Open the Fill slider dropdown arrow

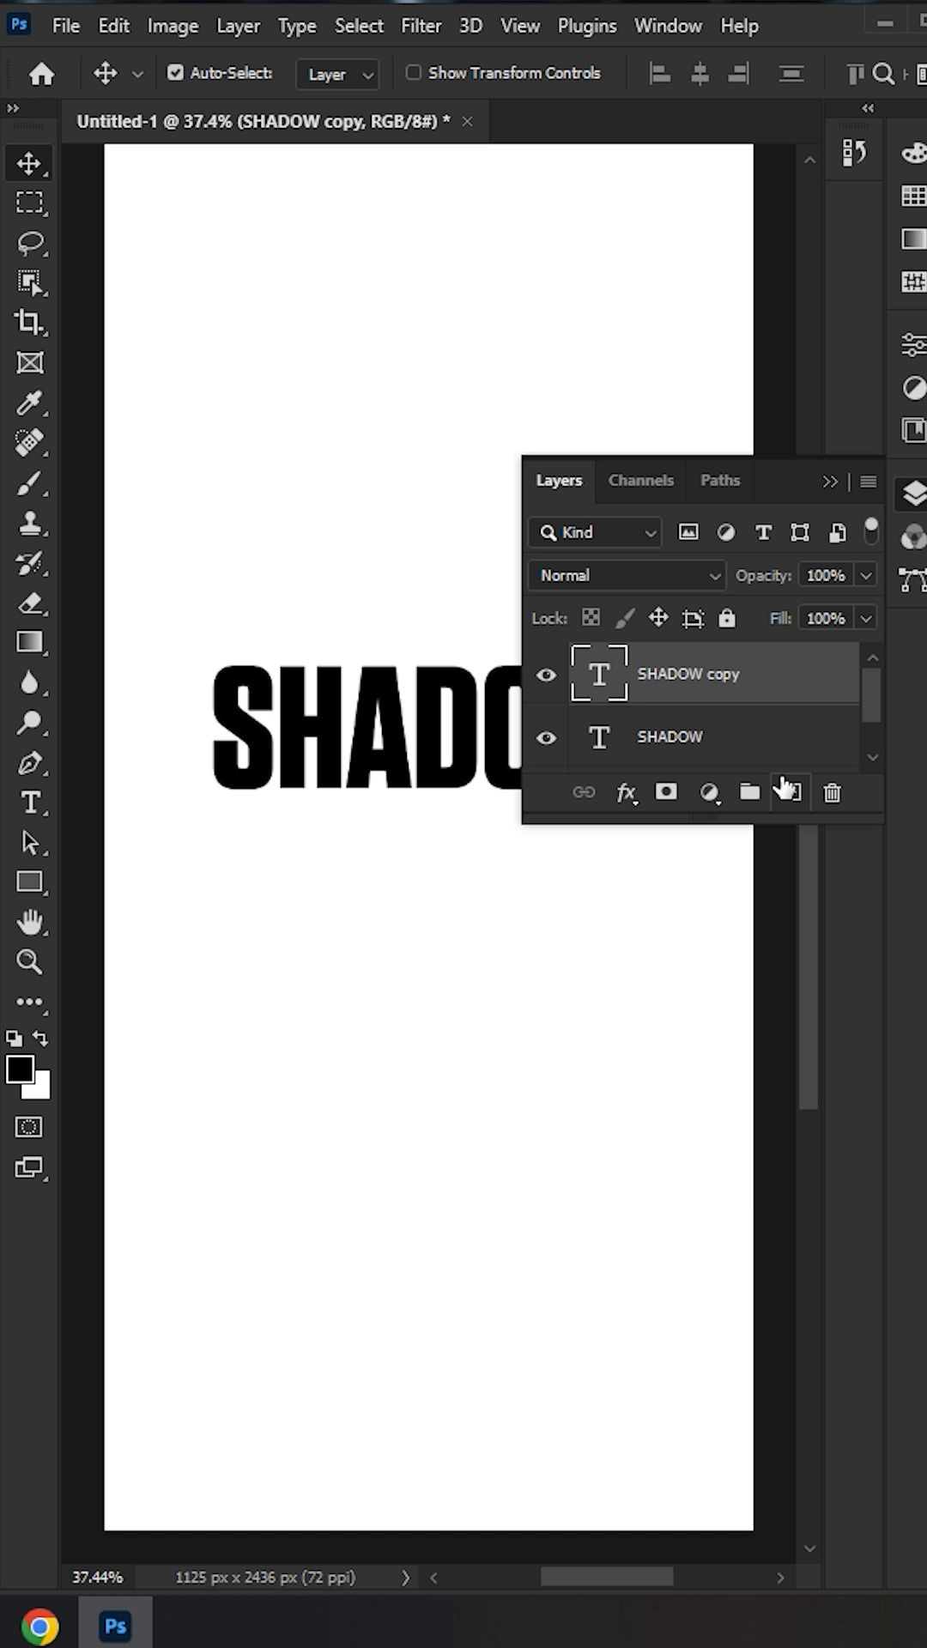coord(866,619)
